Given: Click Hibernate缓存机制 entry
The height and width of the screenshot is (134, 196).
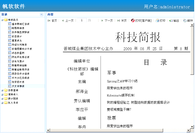Looking at the screenshot, I should [x=120, y=95].
